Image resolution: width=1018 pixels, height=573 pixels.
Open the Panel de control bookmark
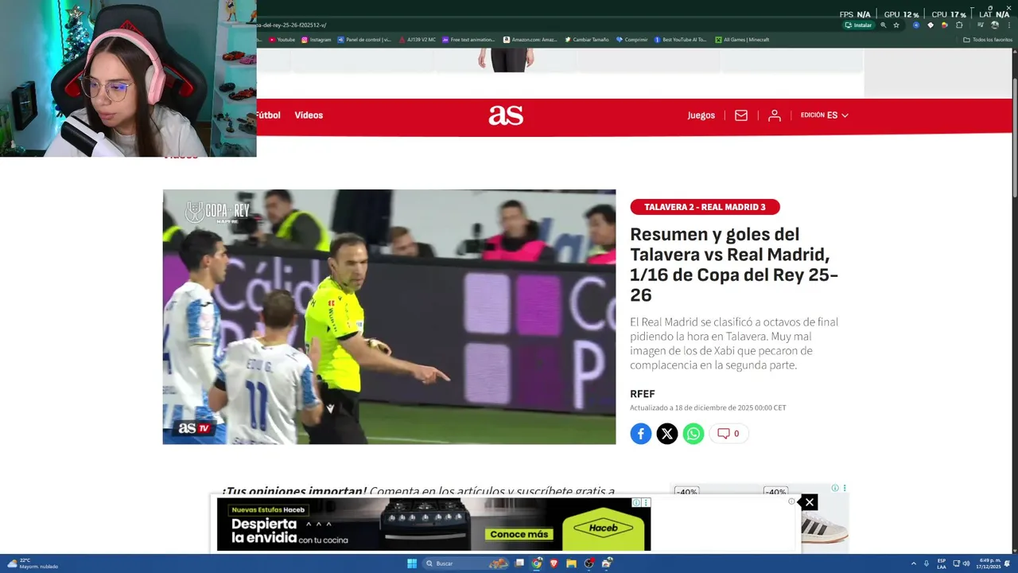tap(364, 40)
